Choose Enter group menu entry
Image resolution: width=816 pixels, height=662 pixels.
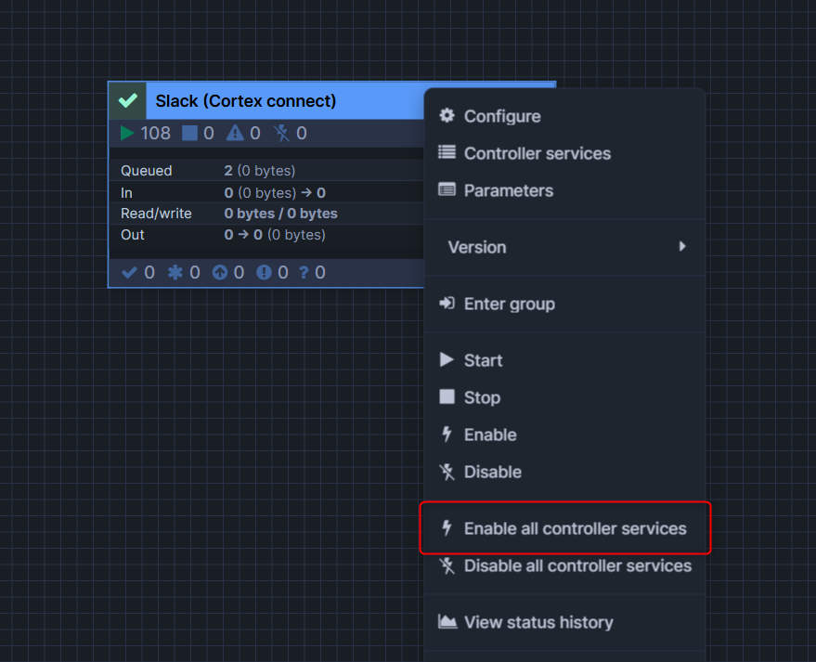[564, 304]
